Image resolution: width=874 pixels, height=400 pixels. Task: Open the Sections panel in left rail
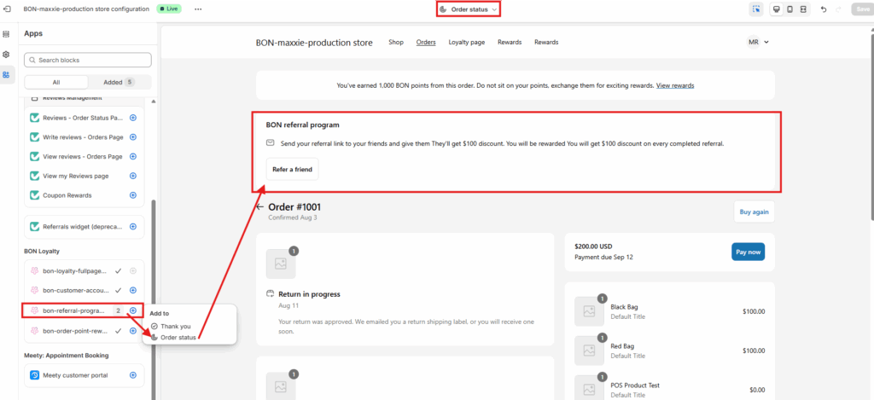[6, 34]
